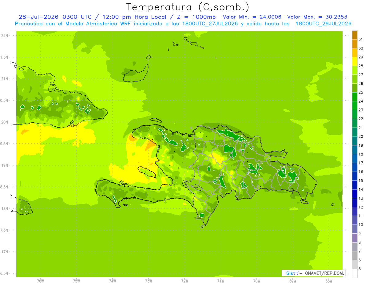
Task: Click light gray swatch between 5 and 6
Action: pos(355,264)
